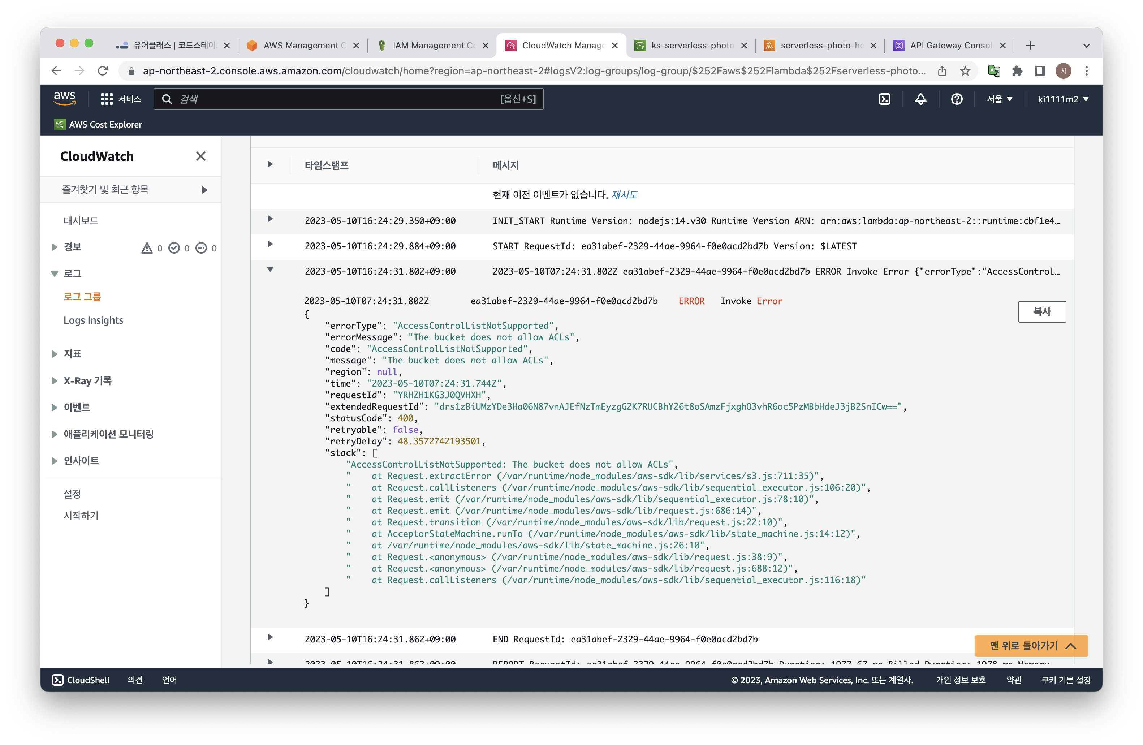
Task: Bookmark this page with the star icon
Action: click(x=965, y=71)
